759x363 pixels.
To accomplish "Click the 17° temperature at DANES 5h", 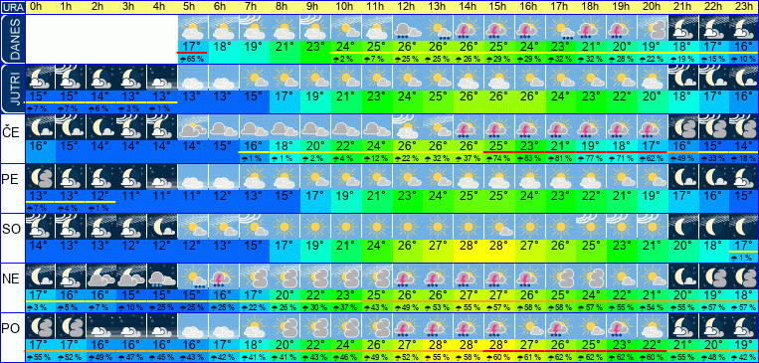I will point(193,47).
